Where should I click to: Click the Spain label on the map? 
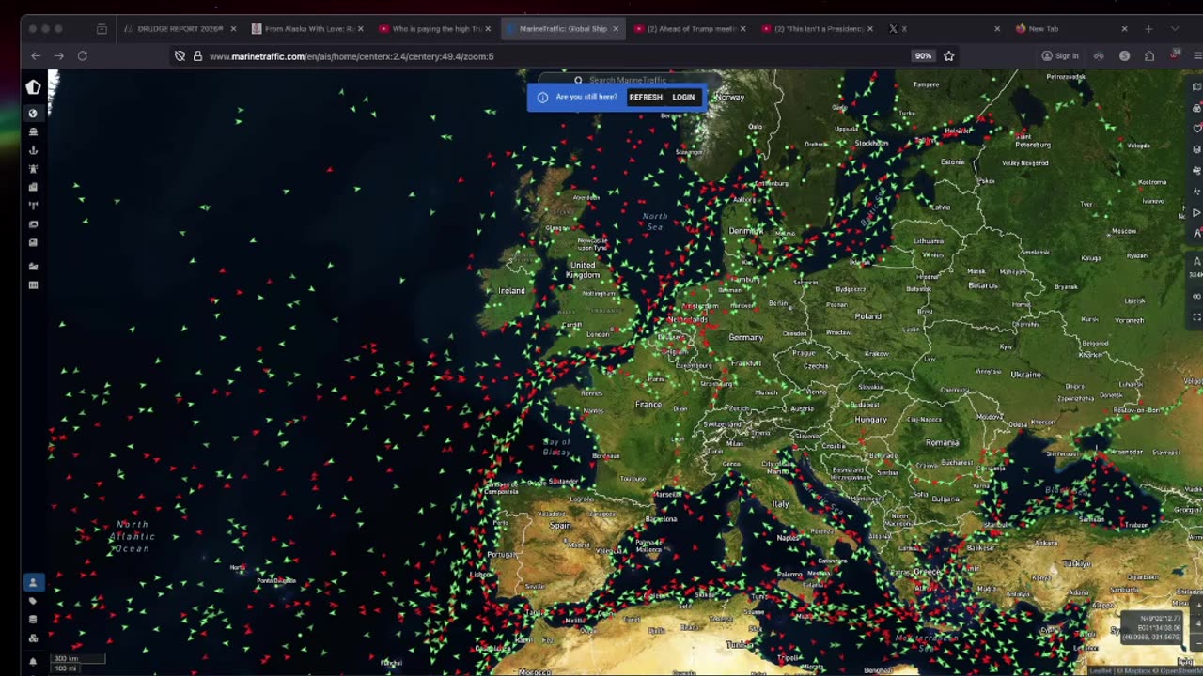[x=560, y=525]
